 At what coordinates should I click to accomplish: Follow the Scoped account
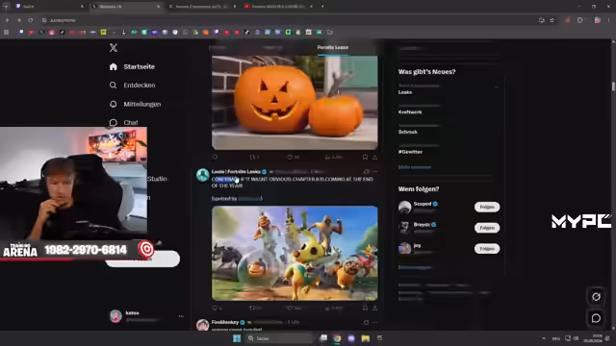pyautogui.click(x=487, y=207)
